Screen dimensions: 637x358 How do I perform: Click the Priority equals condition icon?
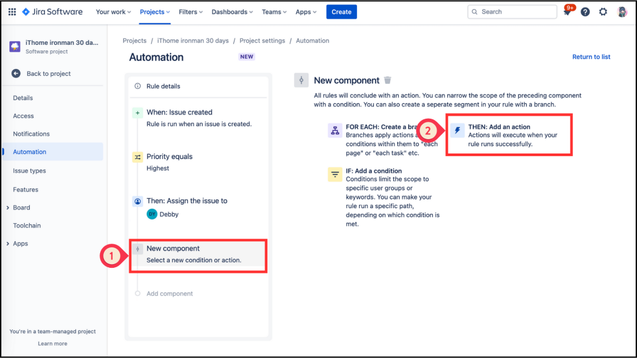(x=137, y=157)
